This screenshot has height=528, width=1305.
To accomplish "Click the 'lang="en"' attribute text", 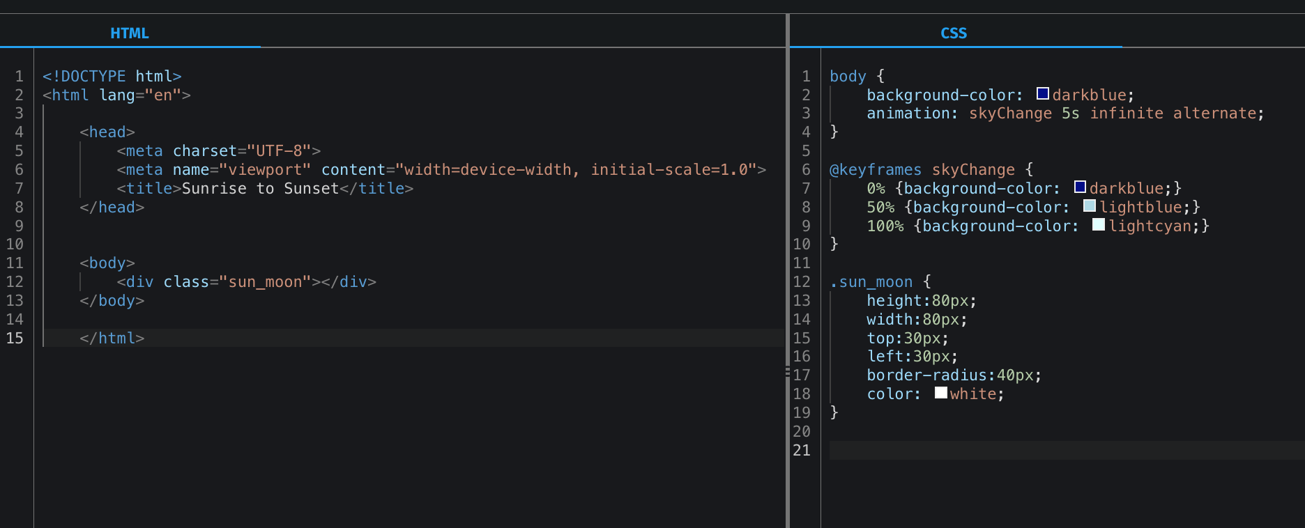I will pos(140,95).
